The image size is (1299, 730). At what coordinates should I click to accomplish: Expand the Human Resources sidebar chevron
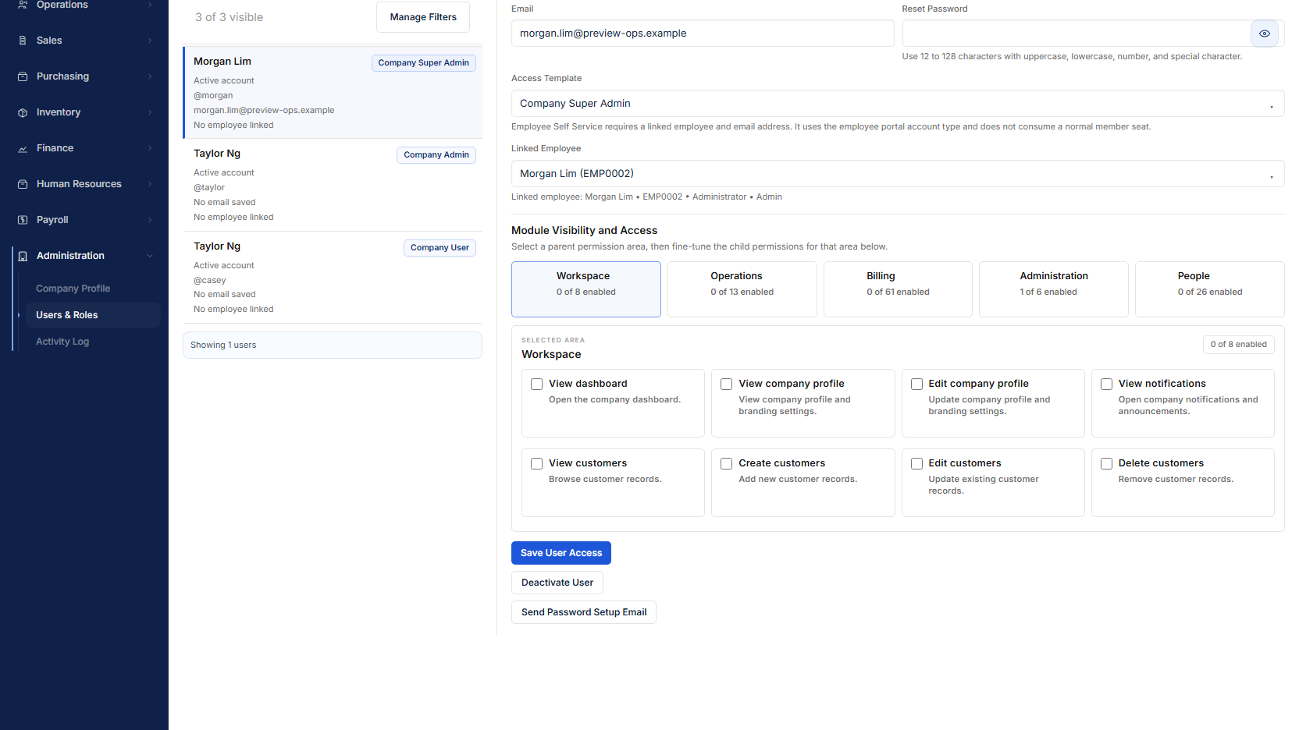tap(150, 184)
